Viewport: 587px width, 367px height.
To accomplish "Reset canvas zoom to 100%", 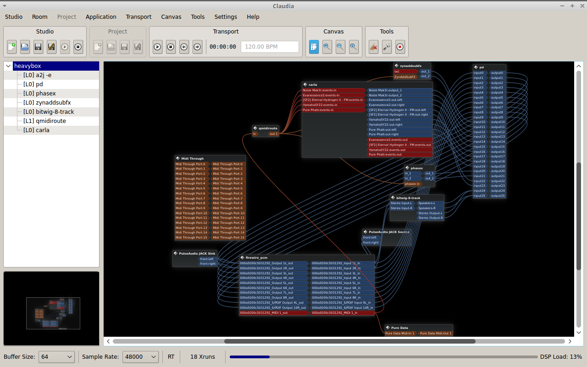I will pyautogui.click(x=354, y=46).
